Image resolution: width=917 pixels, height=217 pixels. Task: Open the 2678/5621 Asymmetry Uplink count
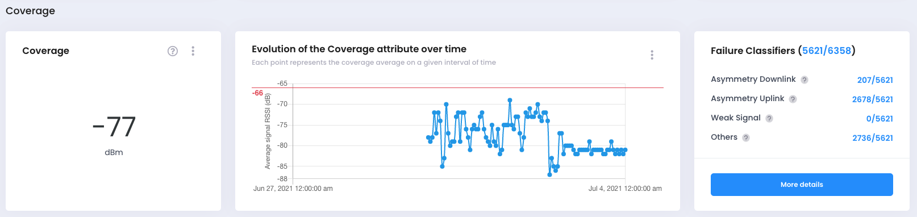pos(873,99)
